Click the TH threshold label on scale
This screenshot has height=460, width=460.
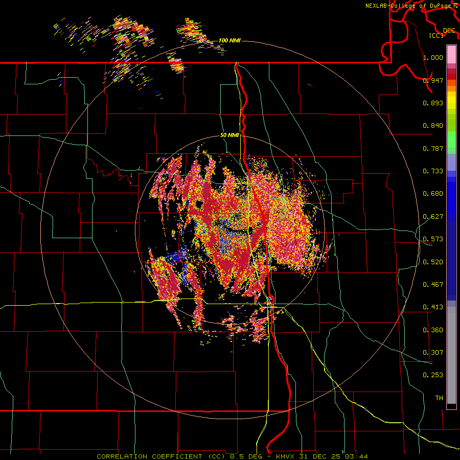439,398
